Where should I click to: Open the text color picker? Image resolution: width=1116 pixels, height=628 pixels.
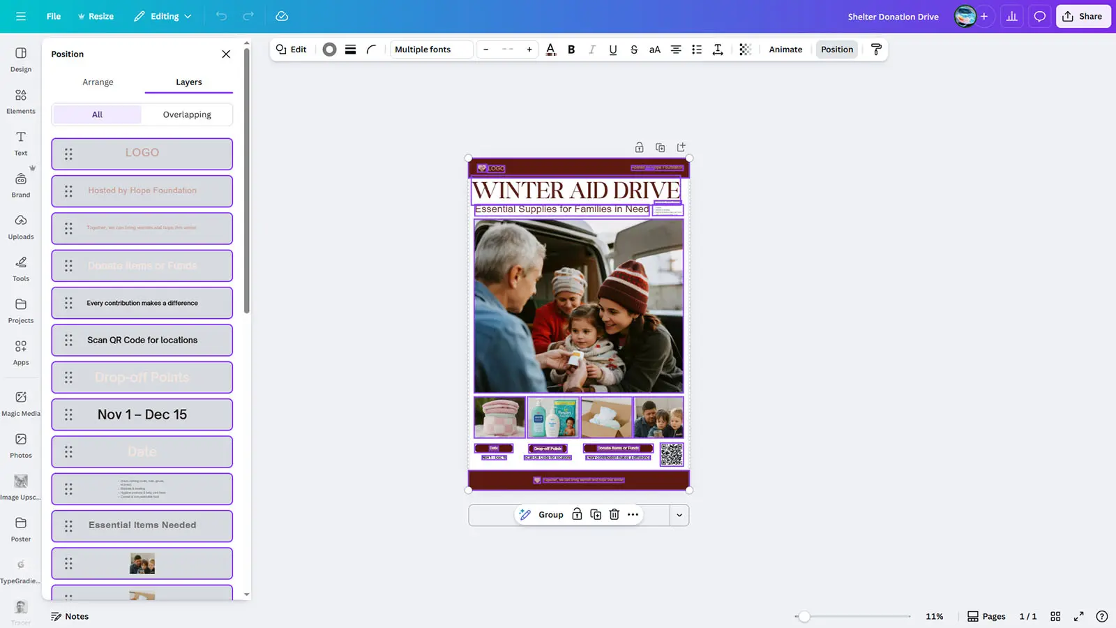(x=550, y=50)
